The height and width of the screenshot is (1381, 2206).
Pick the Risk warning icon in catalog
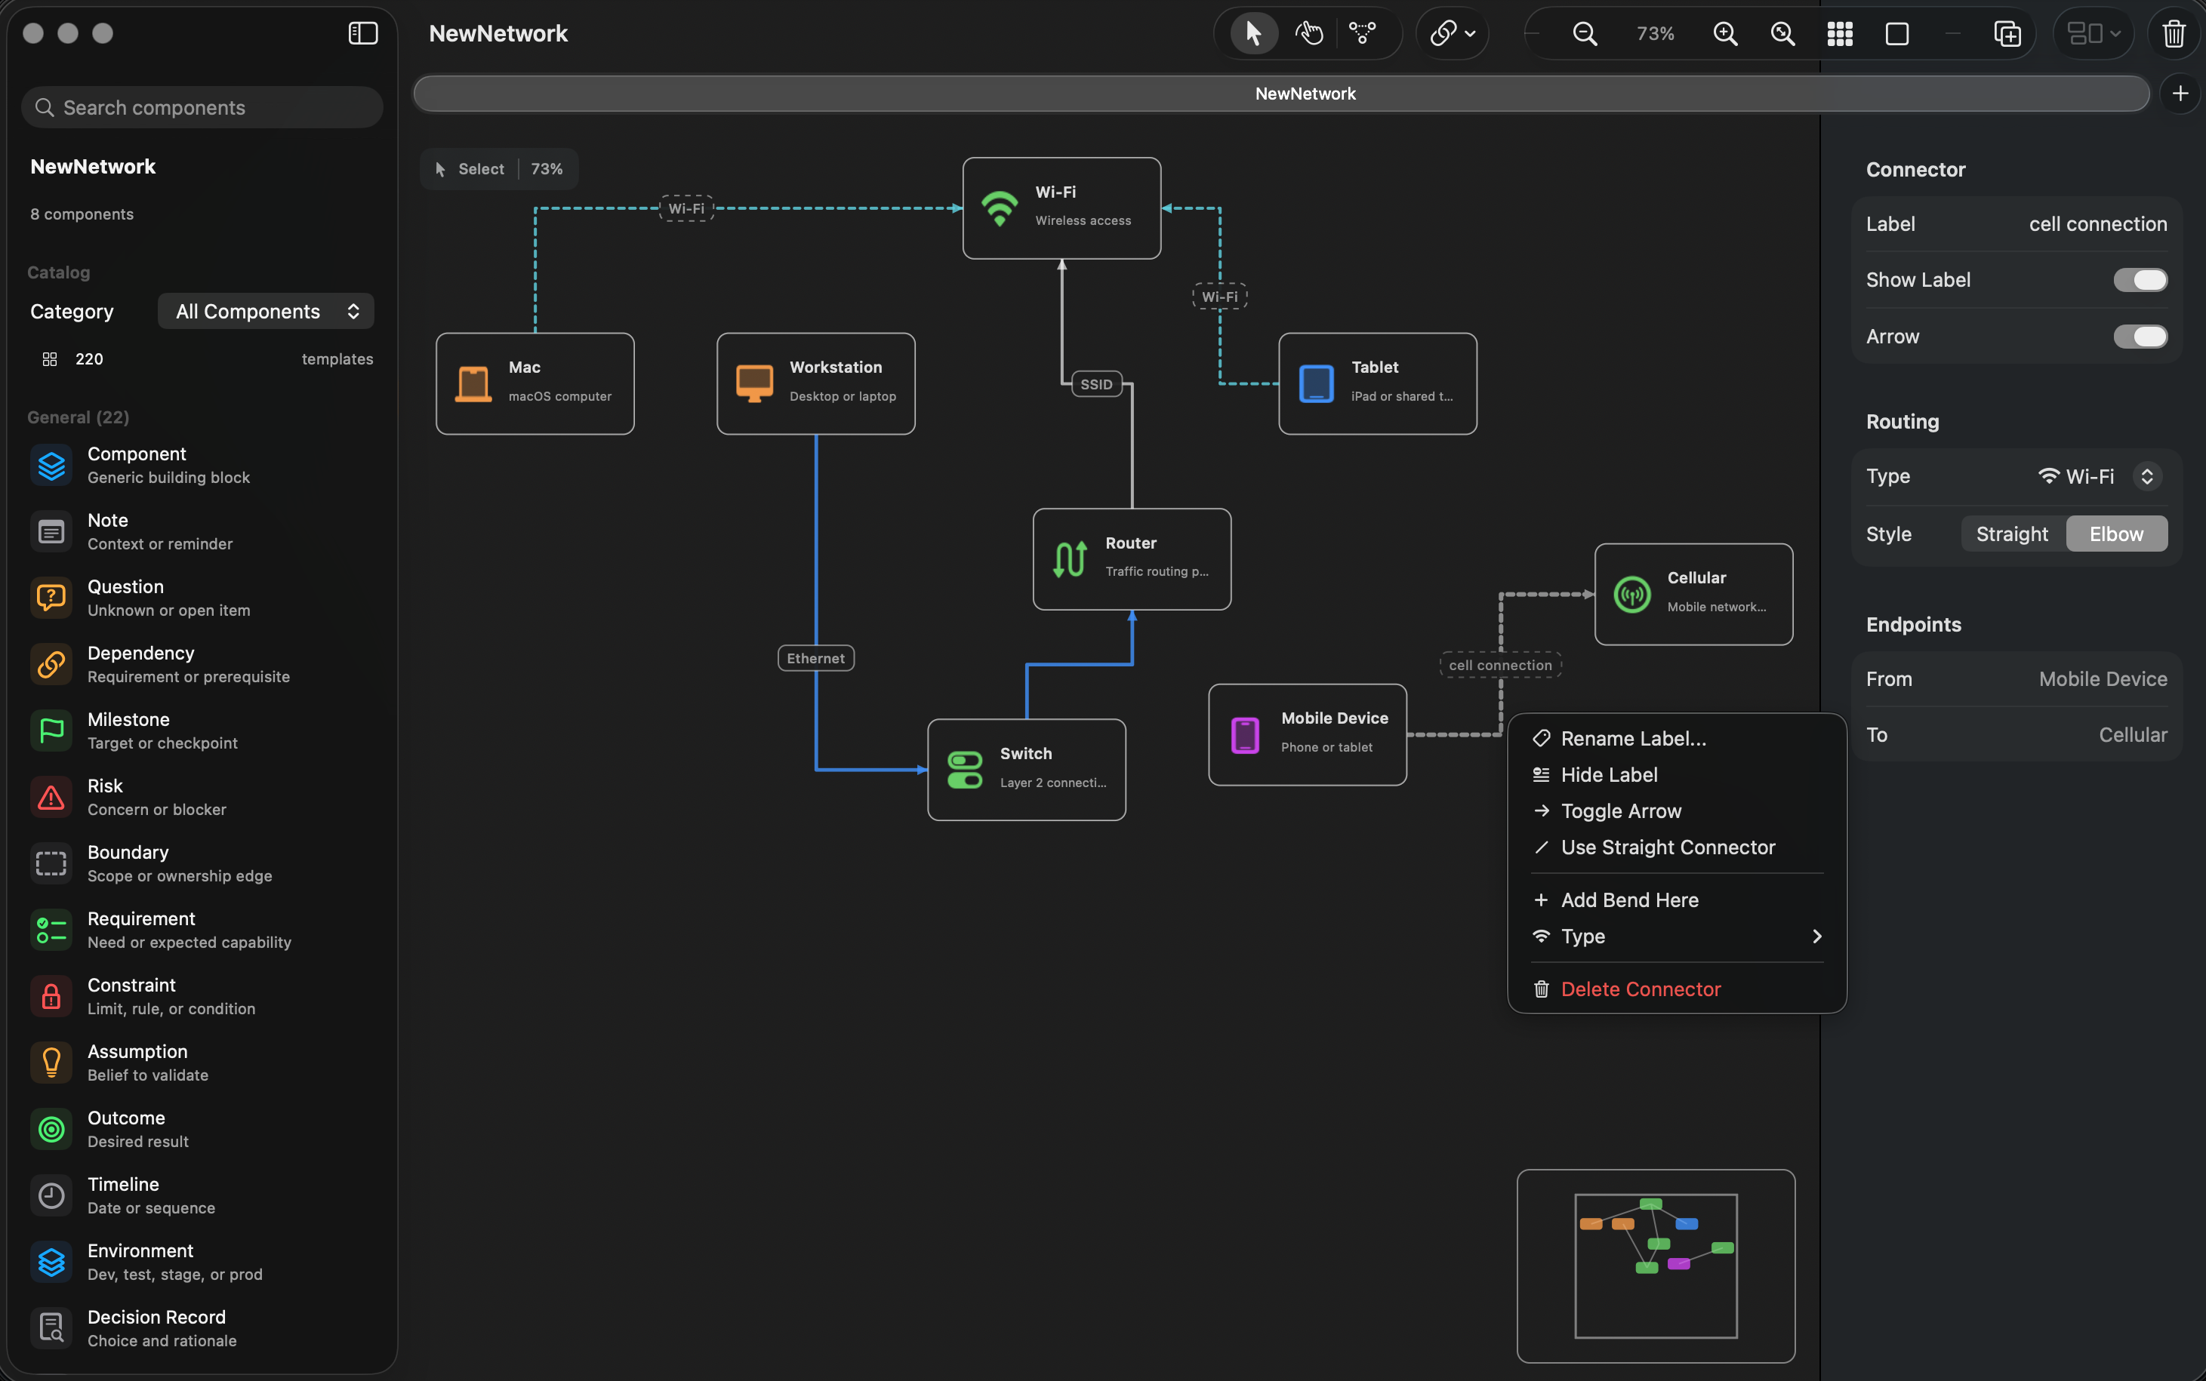pos(51,798)
